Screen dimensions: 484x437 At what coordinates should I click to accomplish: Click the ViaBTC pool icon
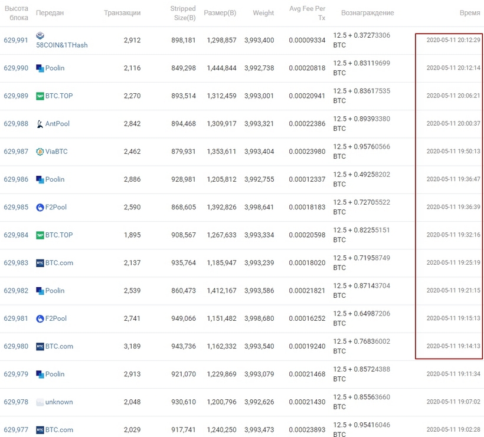[40, 152]
